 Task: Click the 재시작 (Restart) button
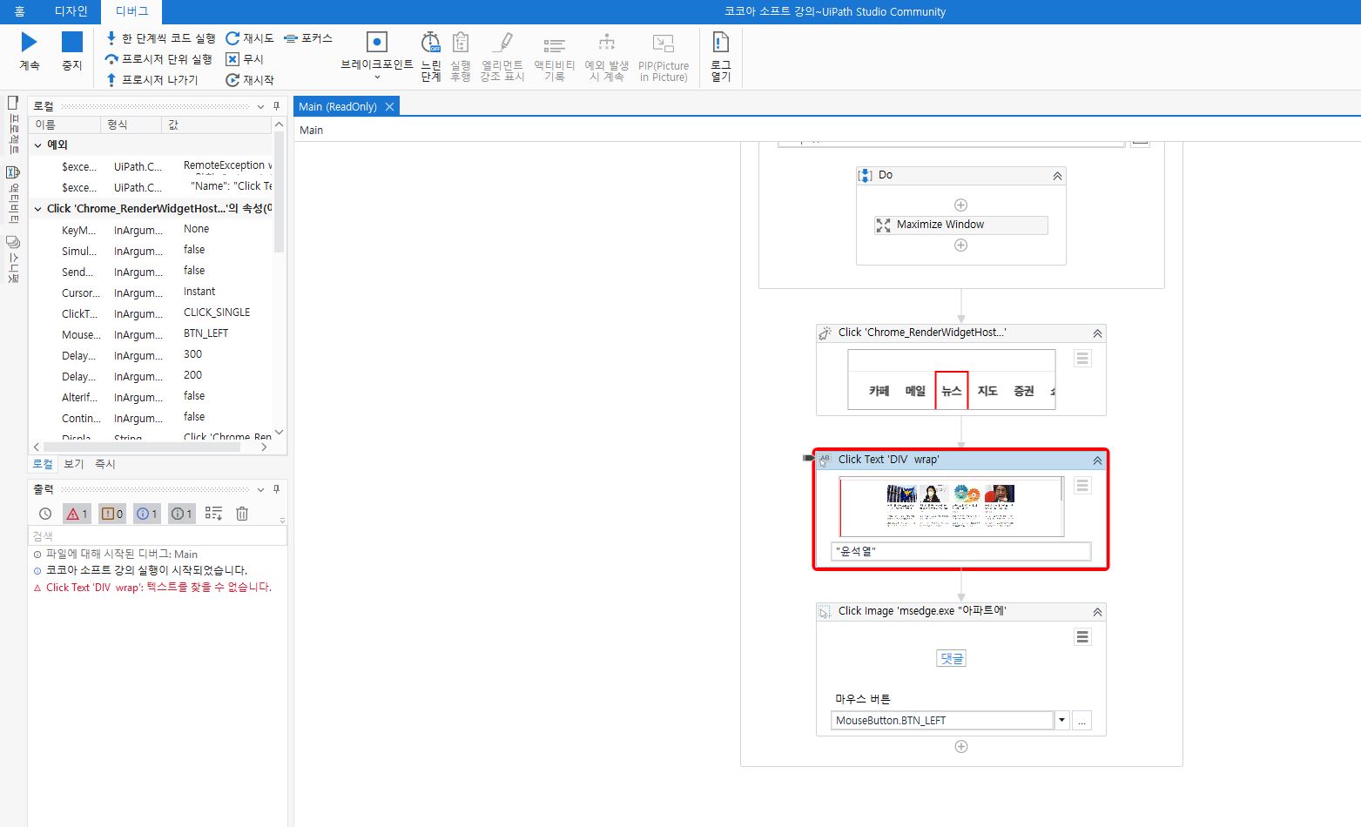pyautogui.click(x=250, y=80)
